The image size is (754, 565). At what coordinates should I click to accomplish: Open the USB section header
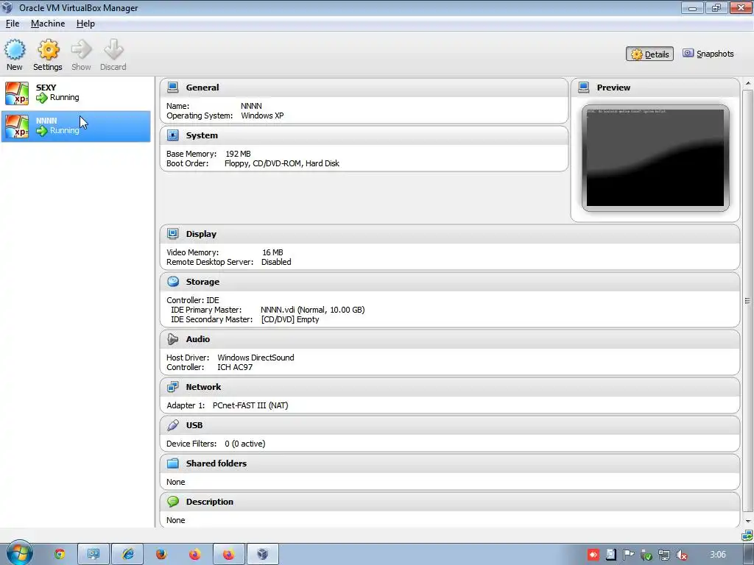450,425
